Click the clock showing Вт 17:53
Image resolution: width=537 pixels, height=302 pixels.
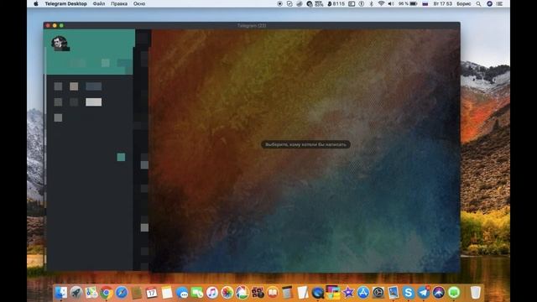point(442,3)
